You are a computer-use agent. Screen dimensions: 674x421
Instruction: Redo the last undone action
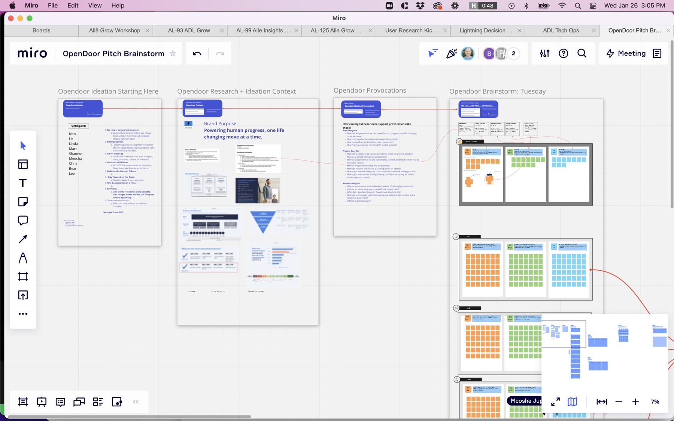220,54
